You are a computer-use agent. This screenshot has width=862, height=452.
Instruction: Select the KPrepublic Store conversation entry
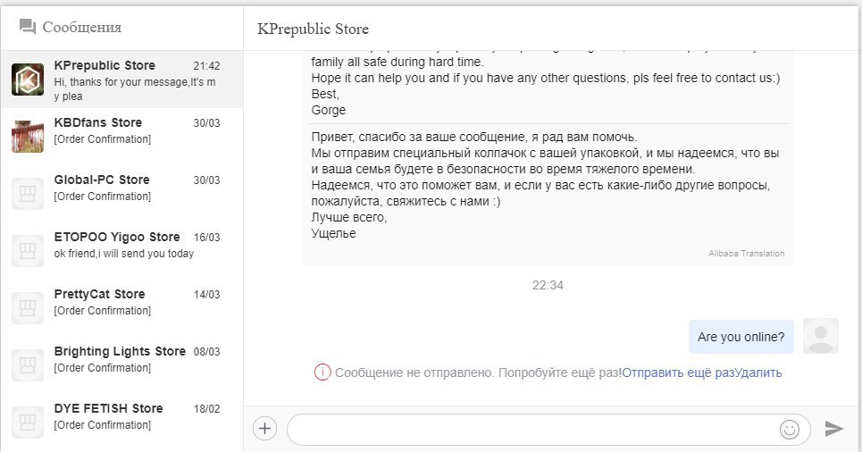coord(121,80)
